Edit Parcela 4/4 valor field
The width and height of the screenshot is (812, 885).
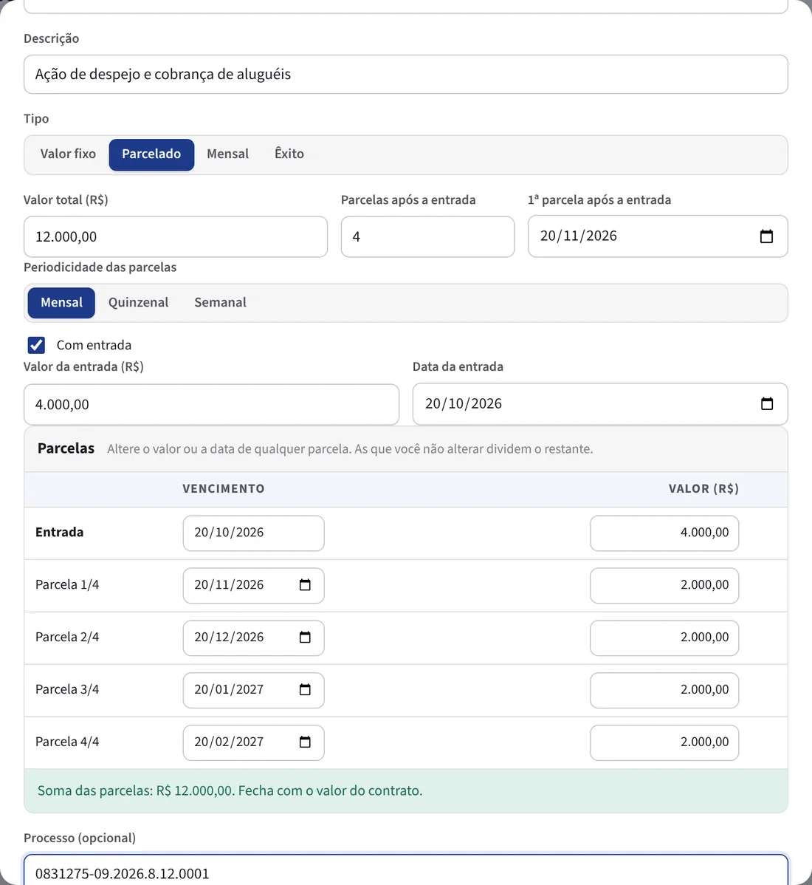(x=664, y=742)
